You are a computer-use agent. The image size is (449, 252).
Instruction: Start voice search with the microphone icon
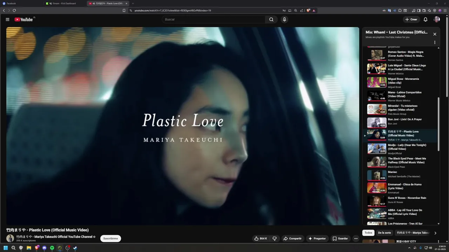(x=284, y=20)
